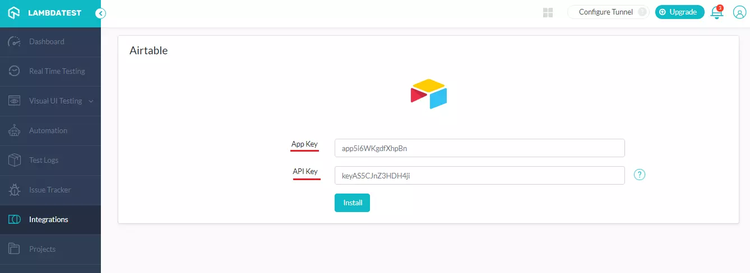Click the Install button
750x273 pixels.
[352, 203]
